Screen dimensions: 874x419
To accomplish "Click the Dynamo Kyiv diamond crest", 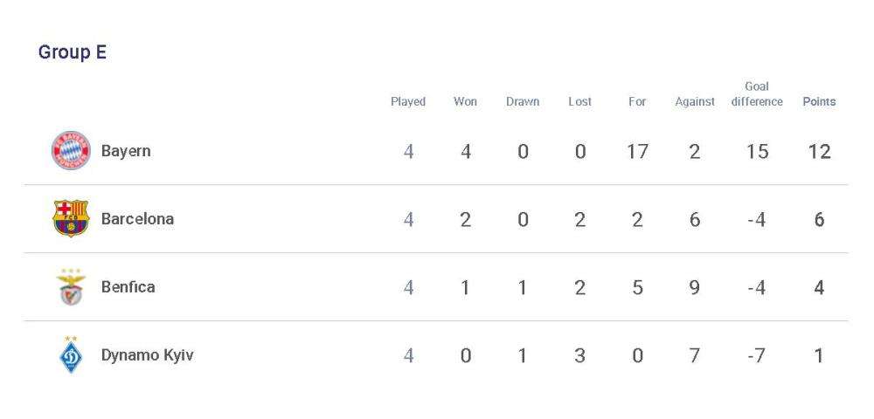I will [x=71, y=354].
